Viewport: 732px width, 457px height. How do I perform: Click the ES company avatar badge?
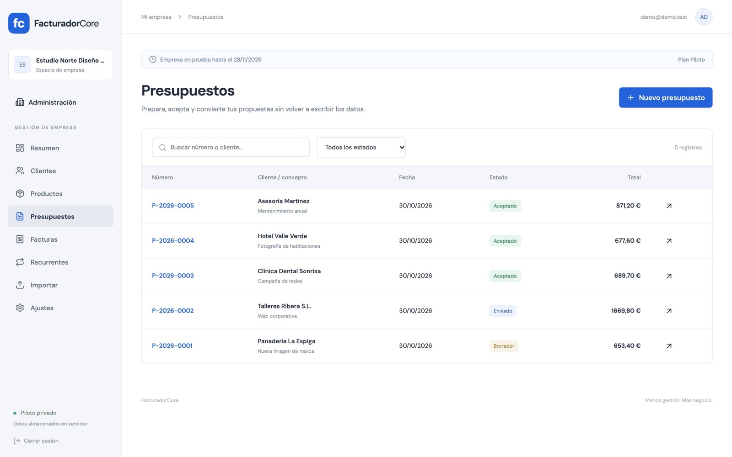22,64
